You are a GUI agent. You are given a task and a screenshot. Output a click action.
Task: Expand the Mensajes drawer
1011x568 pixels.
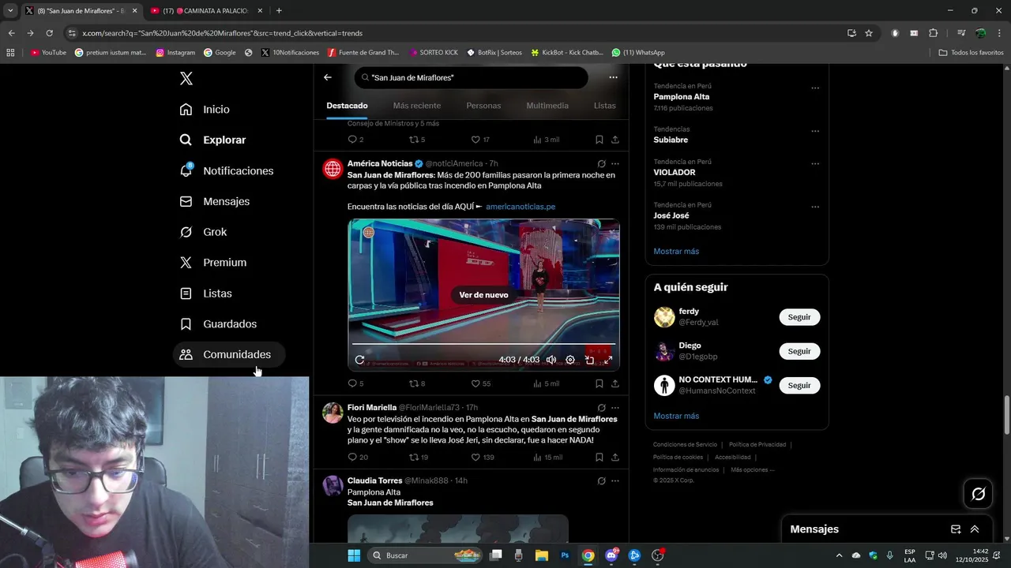pos(975,529)
